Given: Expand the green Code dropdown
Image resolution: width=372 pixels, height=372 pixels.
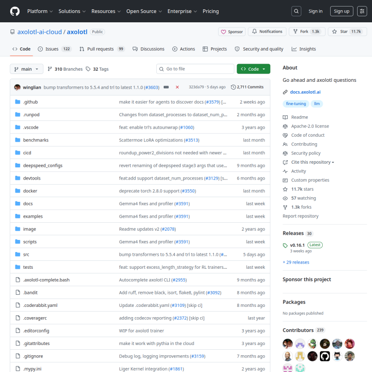Looking at the screenshot, I should (253, 69).
